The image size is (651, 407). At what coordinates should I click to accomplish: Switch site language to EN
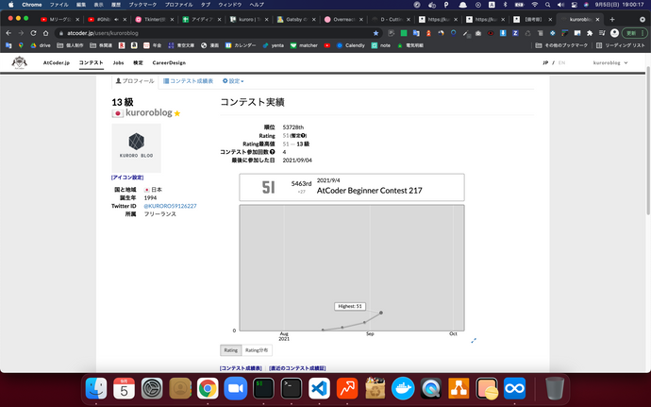pyautogui.click(x=561, y=62)
